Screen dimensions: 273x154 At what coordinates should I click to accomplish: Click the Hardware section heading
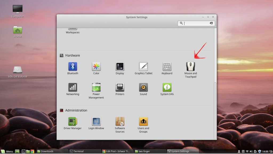73,55
